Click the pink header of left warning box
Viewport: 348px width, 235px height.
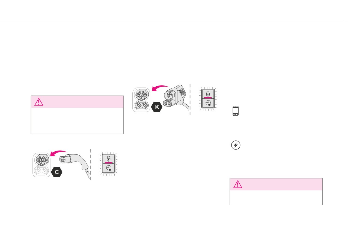click(77, 102)
